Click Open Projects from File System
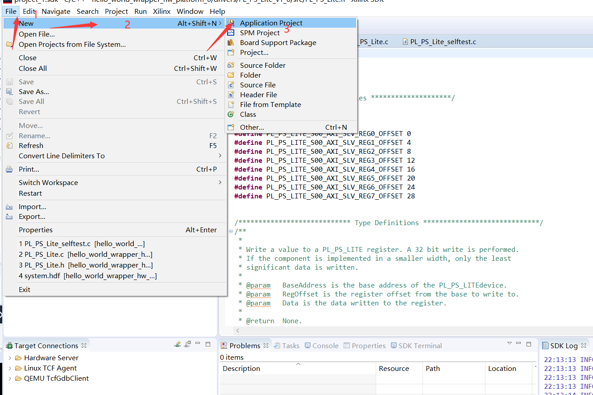This screenshot has width=593, height=395. [115, 44]
